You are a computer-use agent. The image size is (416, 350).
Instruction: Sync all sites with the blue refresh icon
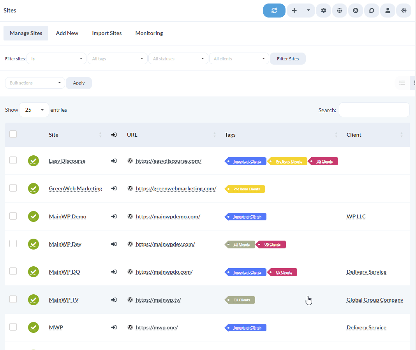pyautogui.click(x=274, y=11)
